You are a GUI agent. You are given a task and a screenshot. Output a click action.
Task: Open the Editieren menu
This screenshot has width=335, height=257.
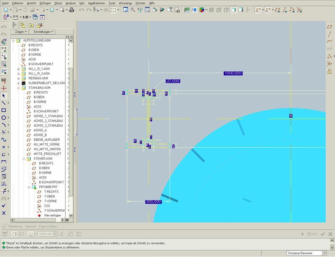[17, 3]
